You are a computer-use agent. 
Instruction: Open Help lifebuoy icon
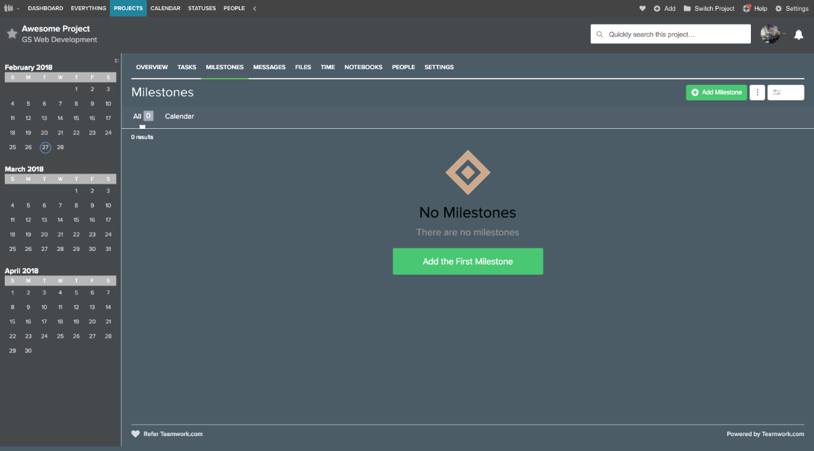point(747,8)
